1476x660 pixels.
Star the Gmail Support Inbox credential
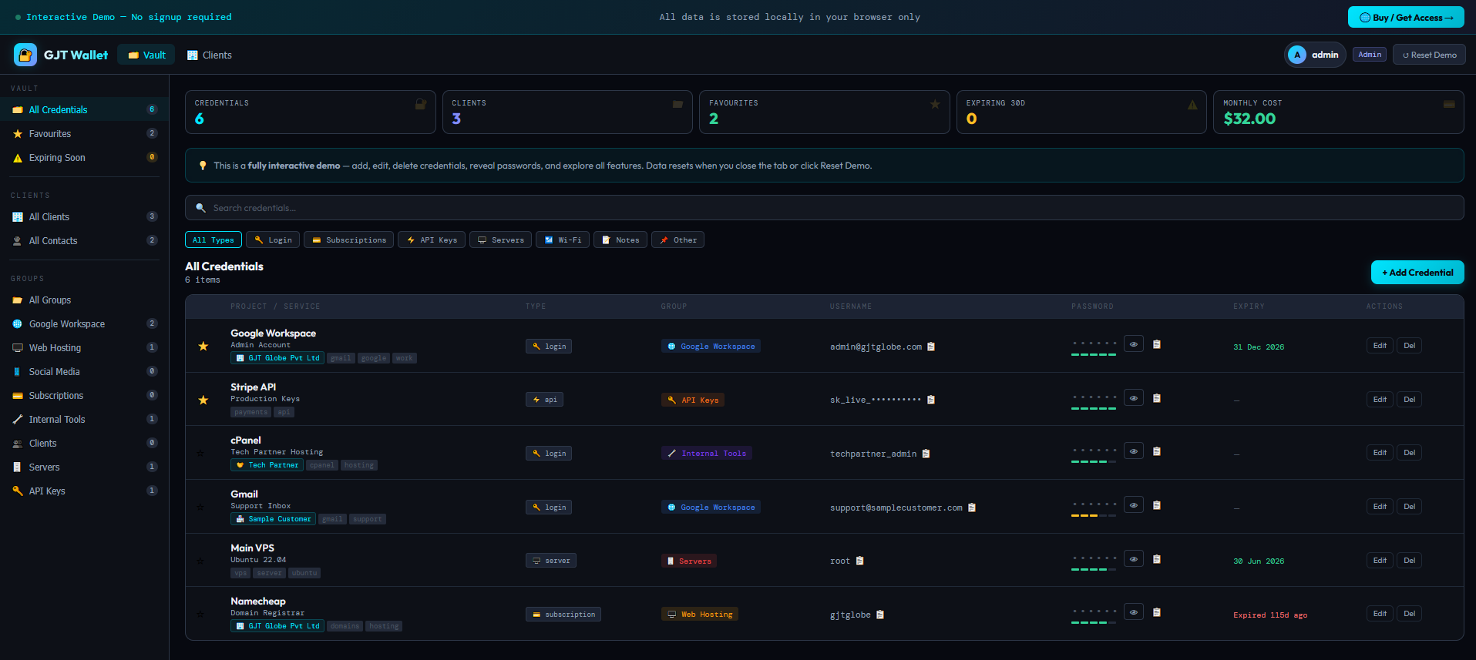tap(201, 508)
